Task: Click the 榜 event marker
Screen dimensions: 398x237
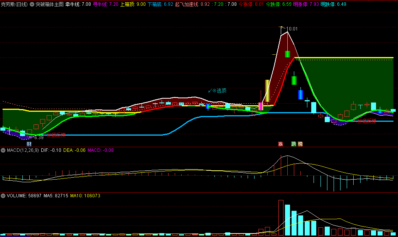Action: tap(300, 144)
